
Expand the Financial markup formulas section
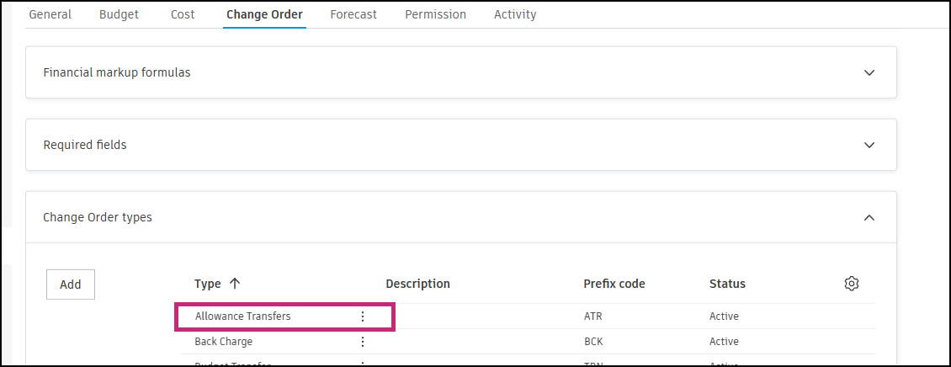[x=869, y=72]
